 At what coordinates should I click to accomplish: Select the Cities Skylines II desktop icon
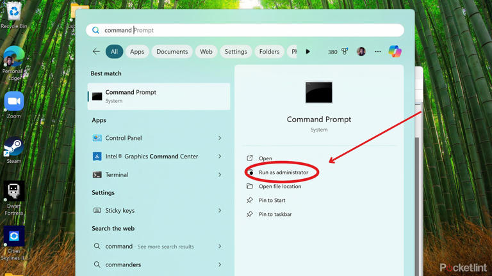point(13,243)
